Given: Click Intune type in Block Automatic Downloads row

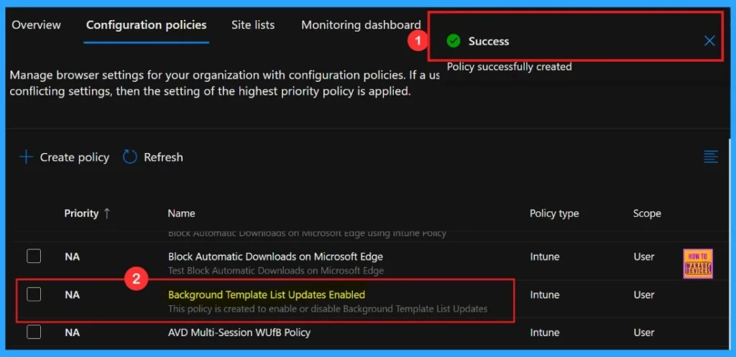Looking at the screenshot, I should (x=545, y=256).
